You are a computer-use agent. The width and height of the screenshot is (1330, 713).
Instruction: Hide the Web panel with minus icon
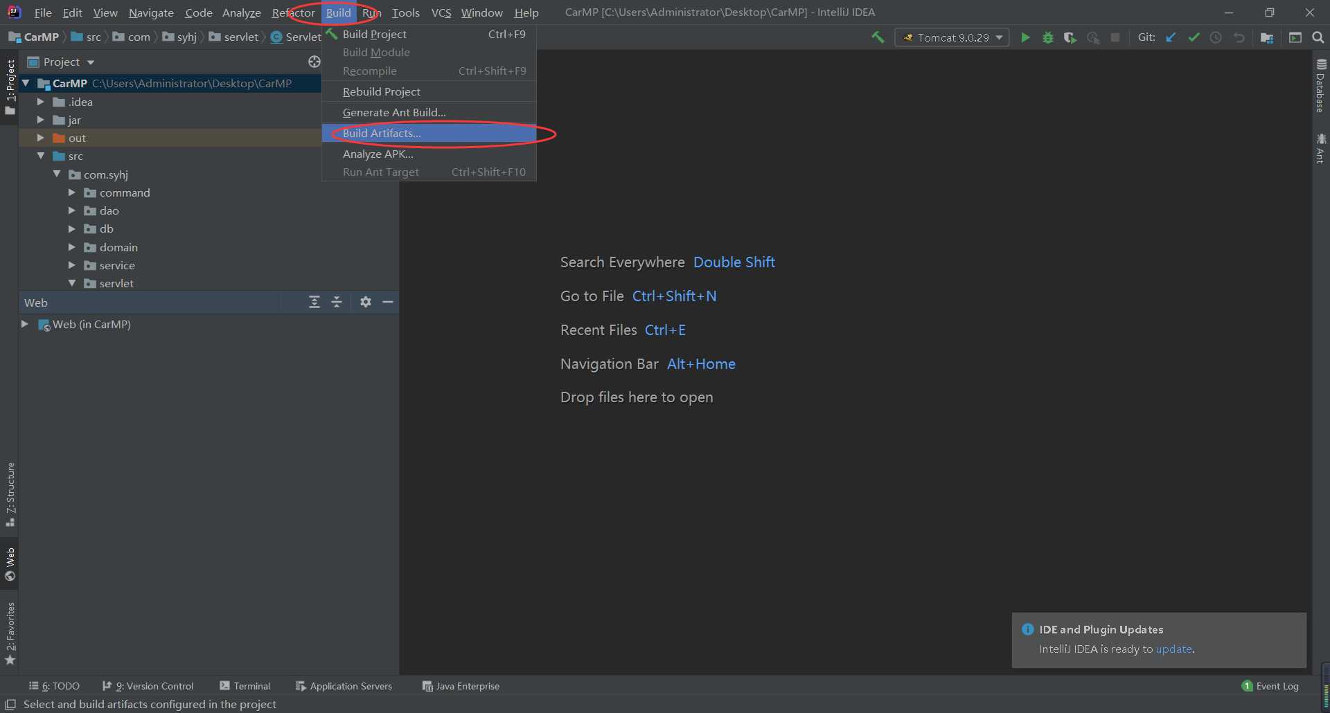coord(388,302)
